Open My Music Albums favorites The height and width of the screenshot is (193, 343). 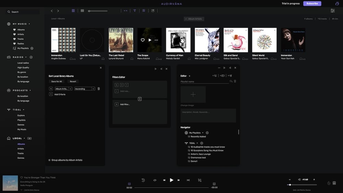[21, 30]
